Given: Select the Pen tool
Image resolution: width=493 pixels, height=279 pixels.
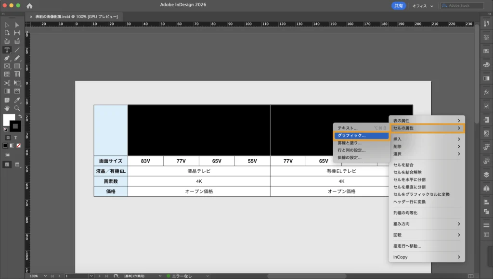Looking at the screenshot, I should [7, 58].
